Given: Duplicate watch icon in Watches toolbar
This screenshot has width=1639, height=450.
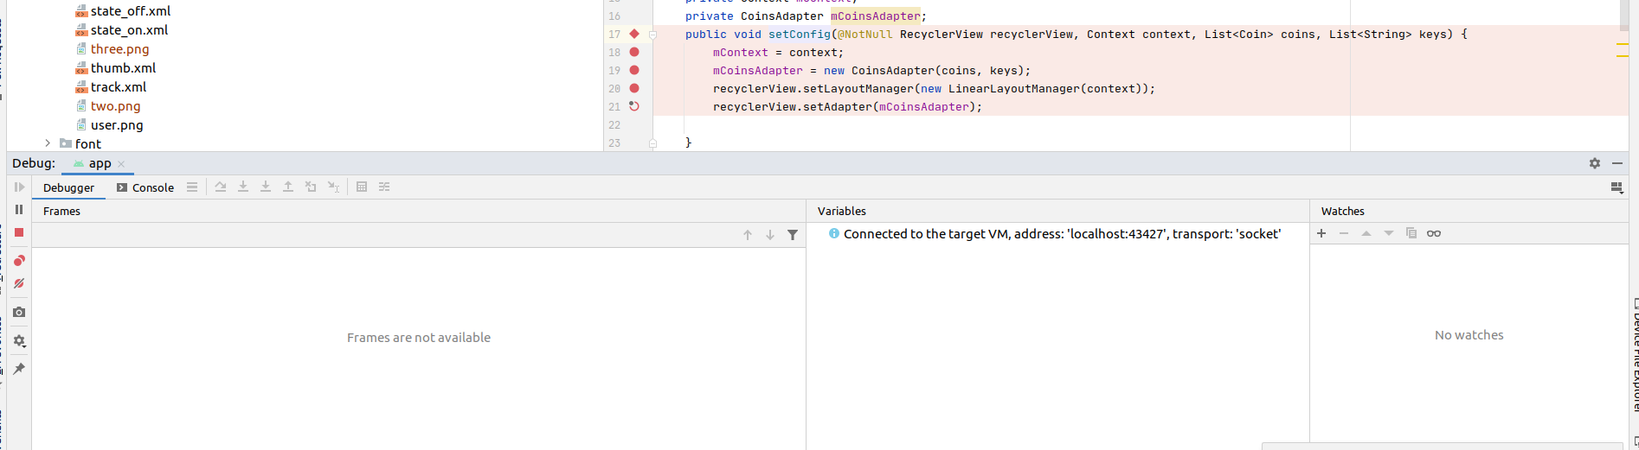Looking at the screenshot, I should pyautogui.click(x=1411, y=233).
